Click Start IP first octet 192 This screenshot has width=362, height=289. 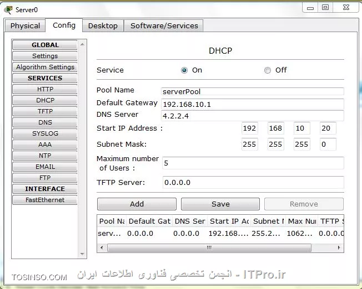click(x=249, y=128)
